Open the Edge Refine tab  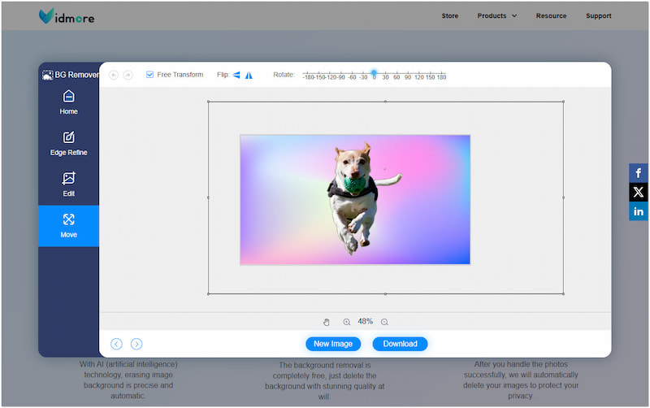(x=69, y=143)
